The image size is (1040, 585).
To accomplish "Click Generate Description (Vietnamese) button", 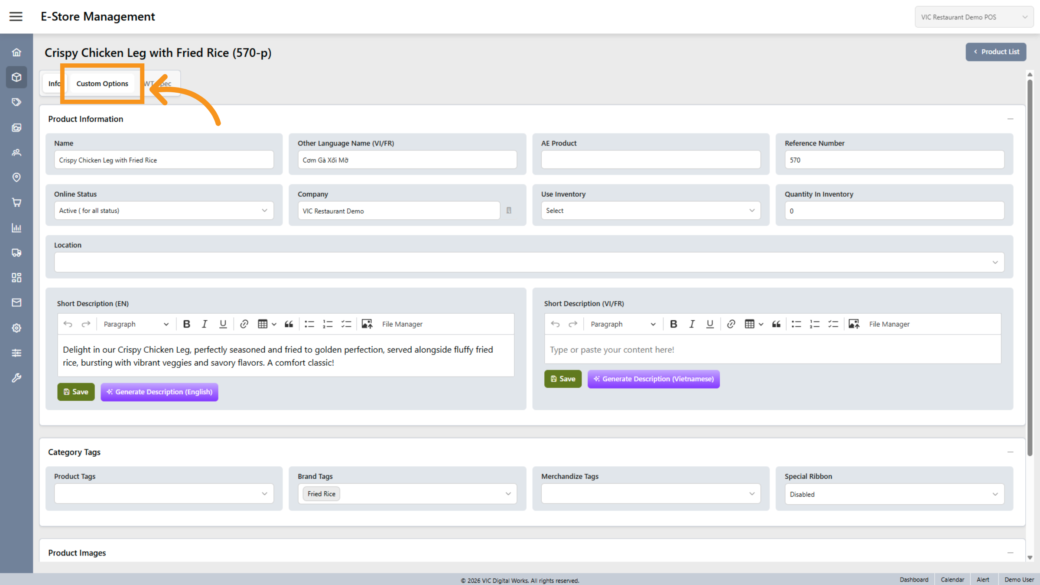I will 653,379.
